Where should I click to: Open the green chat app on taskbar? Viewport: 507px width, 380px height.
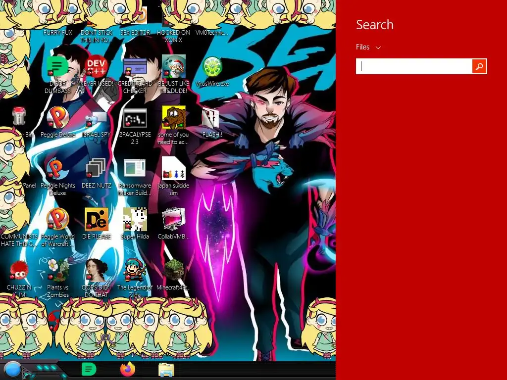[89, 369]
